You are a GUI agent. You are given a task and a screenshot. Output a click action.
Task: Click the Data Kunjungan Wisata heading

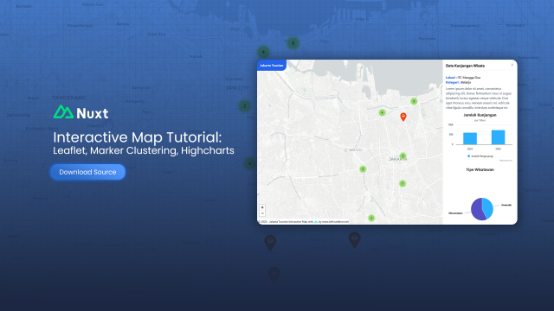(x=465, y=66)
